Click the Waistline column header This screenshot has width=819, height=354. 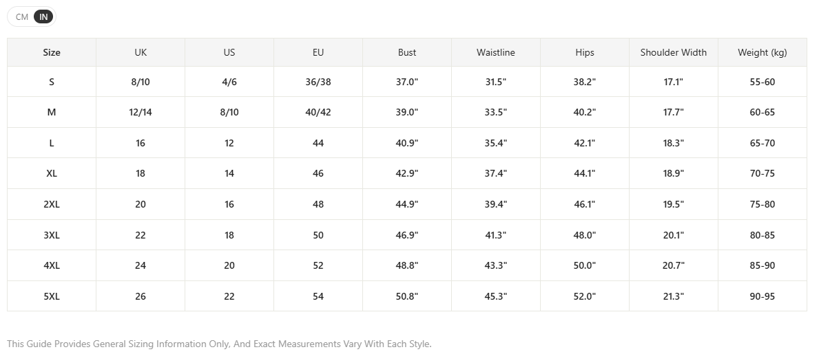[x=496, y=52]
